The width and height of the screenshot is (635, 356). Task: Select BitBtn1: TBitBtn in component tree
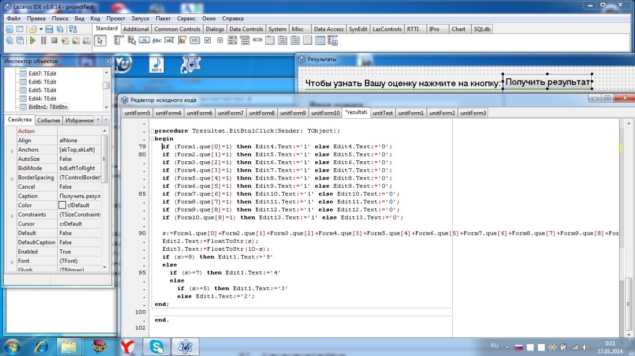pos(48,107)
